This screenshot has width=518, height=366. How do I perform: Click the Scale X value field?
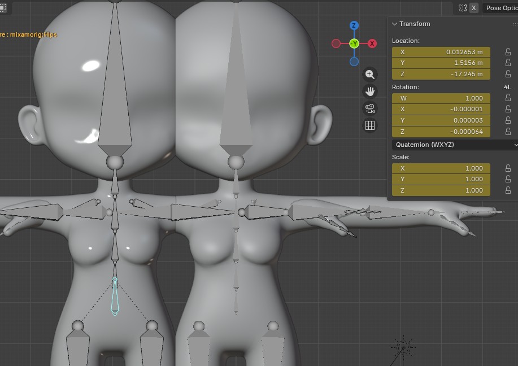pos(441,168)
